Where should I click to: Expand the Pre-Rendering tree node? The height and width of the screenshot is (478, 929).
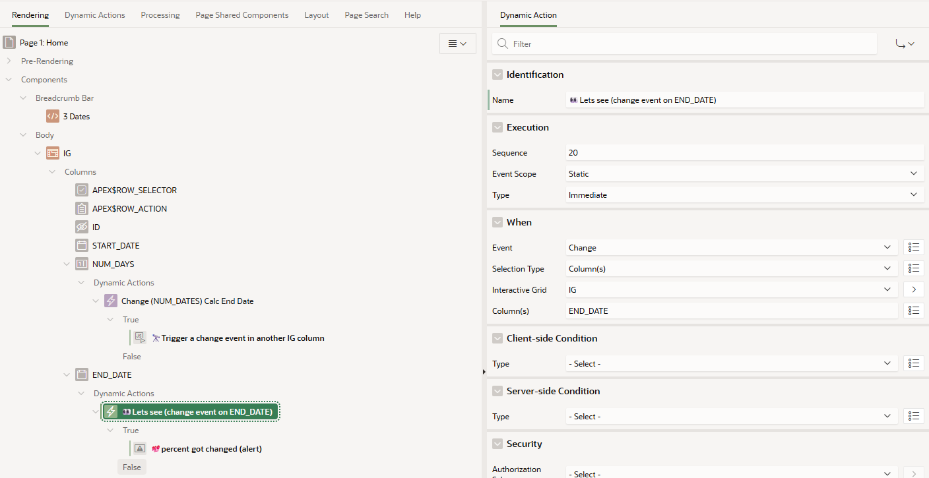coord(9,61)
